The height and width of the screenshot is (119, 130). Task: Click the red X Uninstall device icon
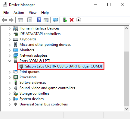click(x=72, y=20)
